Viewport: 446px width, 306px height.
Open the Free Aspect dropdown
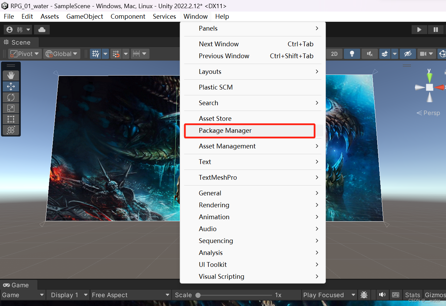(131, 295)
